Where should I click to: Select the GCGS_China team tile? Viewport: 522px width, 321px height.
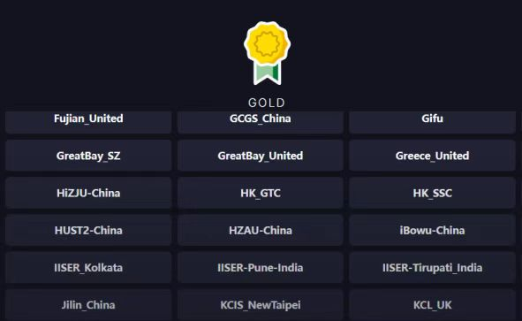pos(261,121)
